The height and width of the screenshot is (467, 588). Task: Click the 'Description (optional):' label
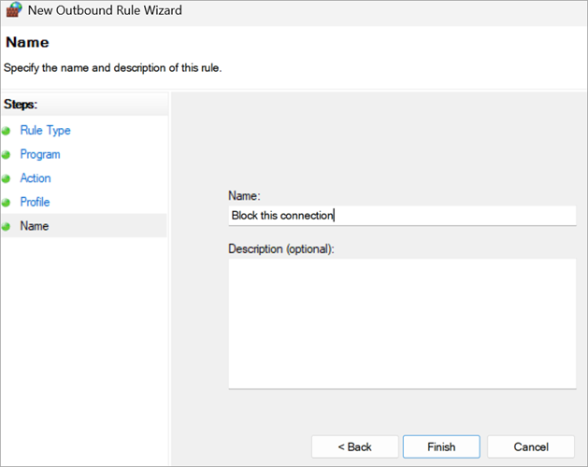click(x=281, y=249)
